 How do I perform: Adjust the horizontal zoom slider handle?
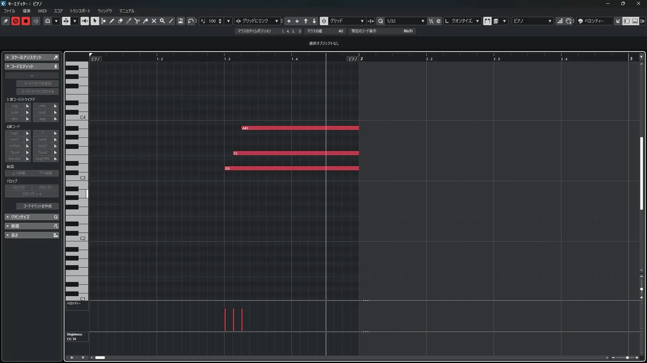(x=627, y=358)
